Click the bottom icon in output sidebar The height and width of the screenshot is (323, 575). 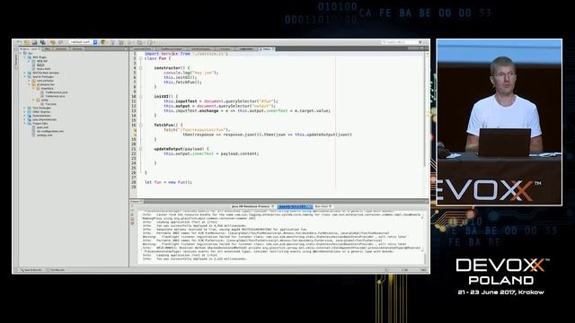(x=132, y=223)
